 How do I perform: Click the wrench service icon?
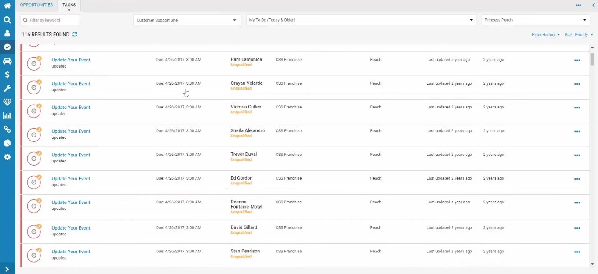tap(7, 88)
